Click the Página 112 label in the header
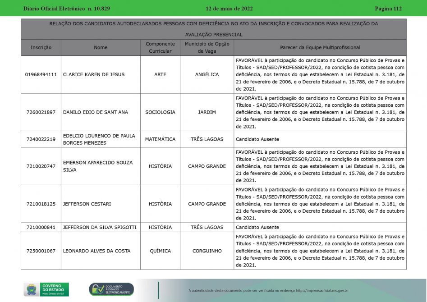Viewport: 427px width, 302px height. tap(388, 9)
